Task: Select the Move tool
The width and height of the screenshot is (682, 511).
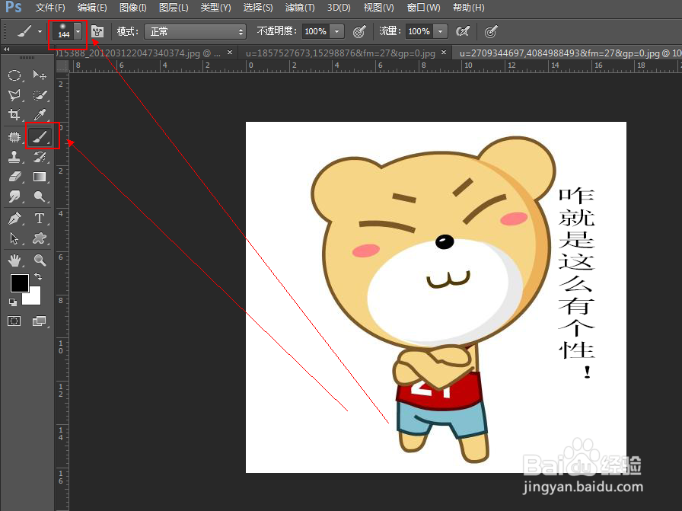Action: 40,75
